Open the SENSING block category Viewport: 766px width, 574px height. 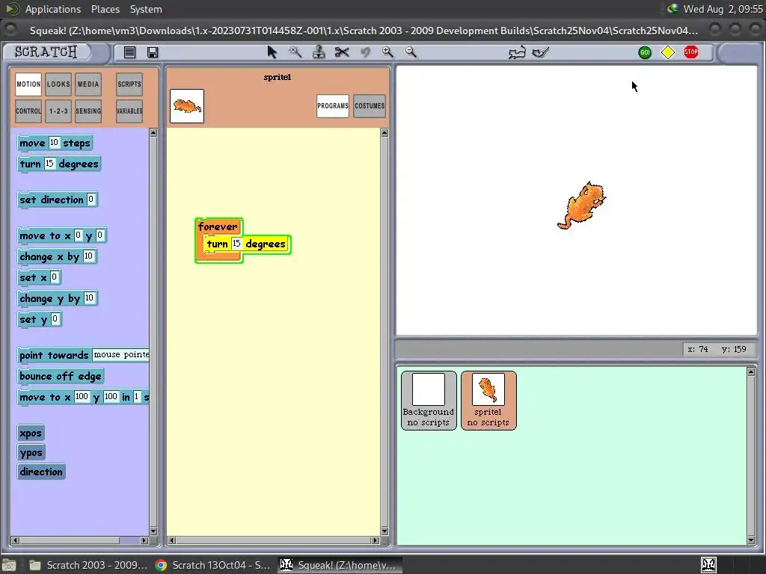click(x=88, y=111)
